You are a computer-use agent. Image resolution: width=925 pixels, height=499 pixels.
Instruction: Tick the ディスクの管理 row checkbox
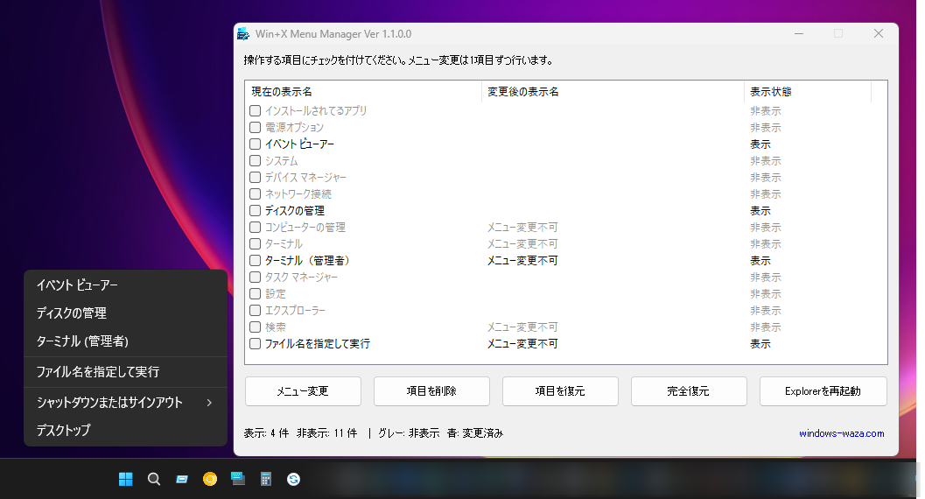[255, 211]
